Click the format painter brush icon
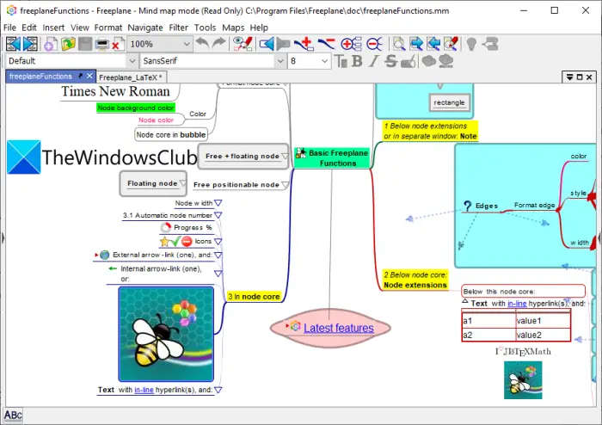 pos(408,61)
